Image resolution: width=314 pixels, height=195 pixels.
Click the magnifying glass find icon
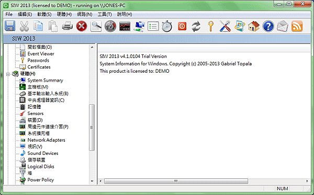pyautogui.click(x=96, y=26)
